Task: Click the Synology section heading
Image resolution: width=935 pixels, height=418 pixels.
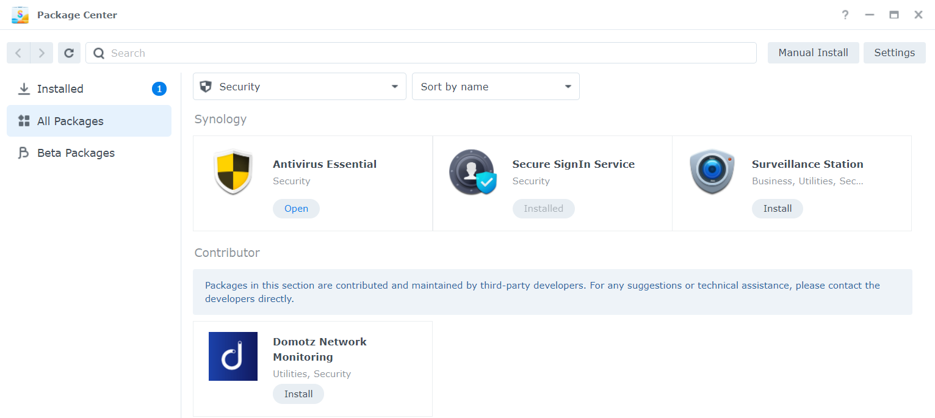Action: coord(220,120)
